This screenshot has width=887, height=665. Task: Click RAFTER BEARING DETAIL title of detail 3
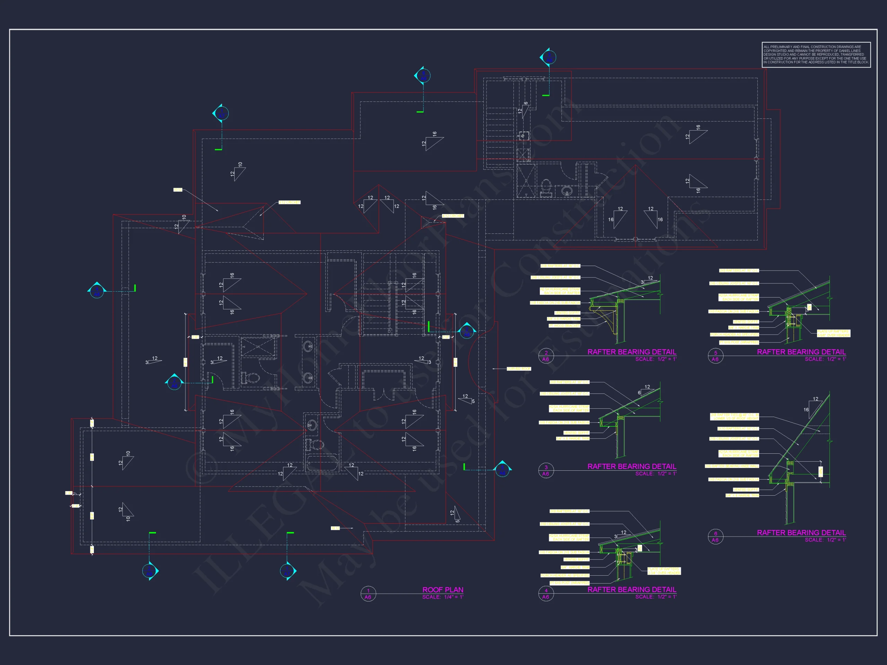(632, 467)
